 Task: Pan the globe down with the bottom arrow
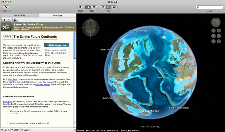[x=216, y=25]
